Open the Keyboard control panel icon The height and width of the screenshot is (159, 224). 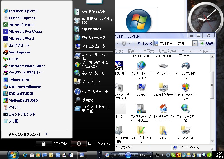[x=163, y=66]
